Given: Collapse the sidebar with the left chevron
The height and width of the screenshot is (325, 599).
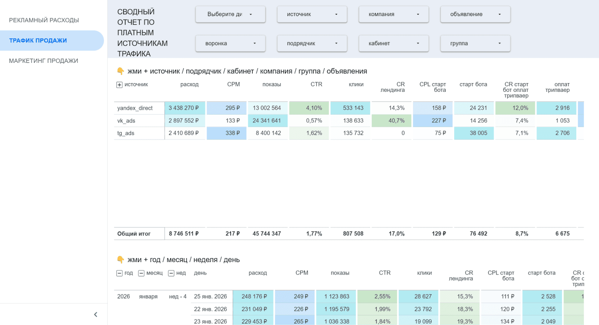Looking at the screenshot, I should 95,315.
